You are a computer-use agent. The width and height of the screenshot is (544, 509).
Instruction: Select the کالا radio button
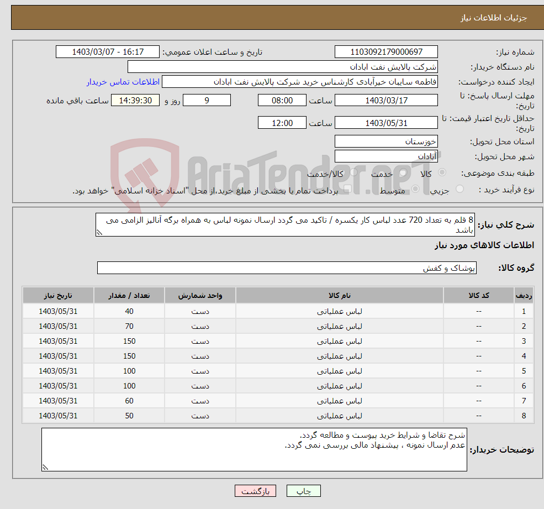click(x=442, y=172)
